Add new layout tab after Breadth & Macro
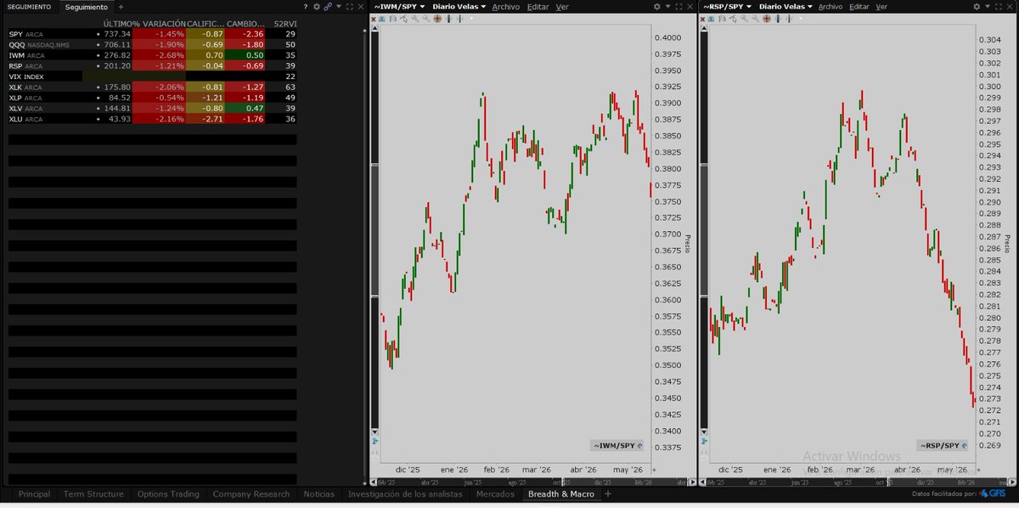 607,494
